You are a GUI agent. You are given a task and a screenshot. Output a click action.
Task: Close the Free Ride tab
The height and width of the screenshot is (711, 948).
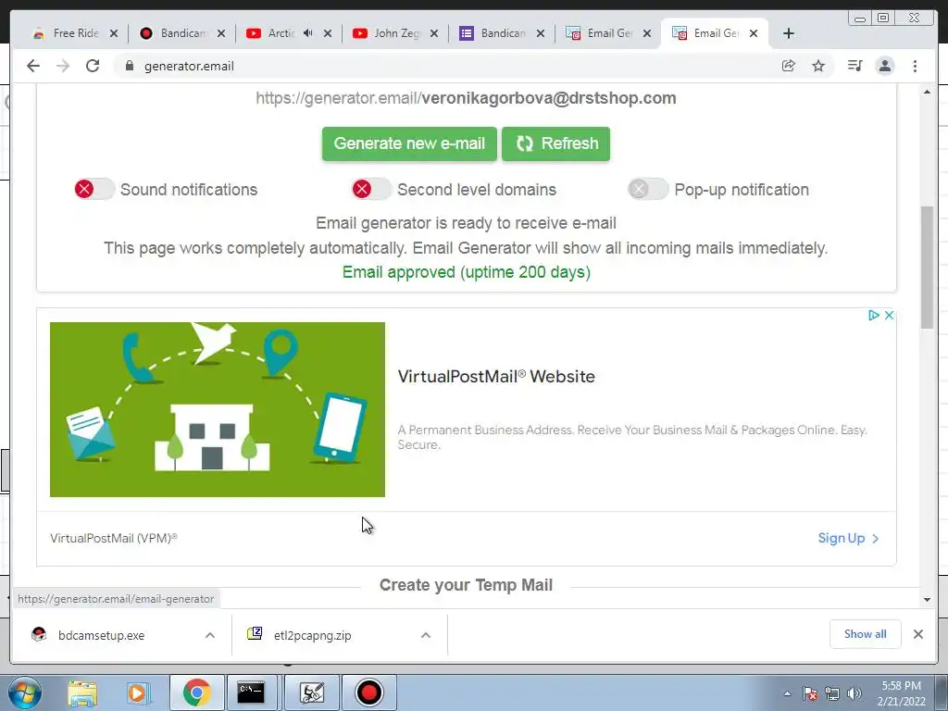tap(114, 33)
